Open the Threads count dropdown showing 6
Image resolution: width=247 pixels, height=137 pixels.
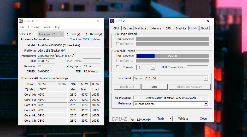146,67
